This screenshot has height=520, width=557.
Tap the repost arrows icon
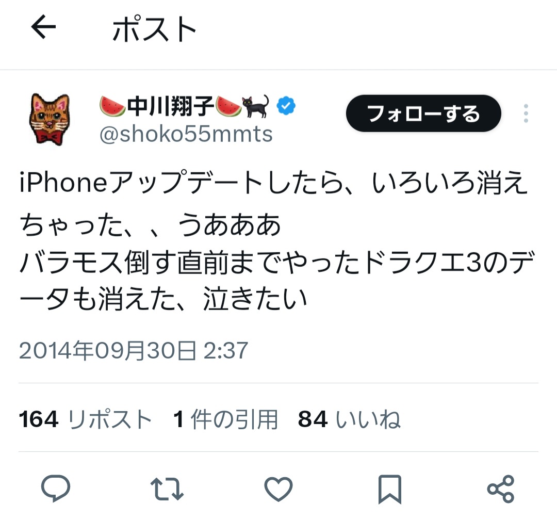(167, 489)
